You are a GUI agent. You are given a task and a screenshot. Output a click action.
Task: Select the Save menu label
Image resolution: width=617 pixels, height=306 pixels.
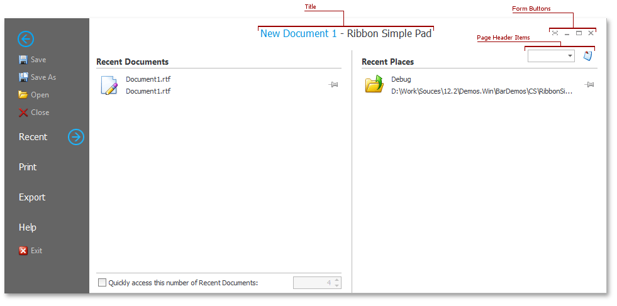click(x=38, y=60)
